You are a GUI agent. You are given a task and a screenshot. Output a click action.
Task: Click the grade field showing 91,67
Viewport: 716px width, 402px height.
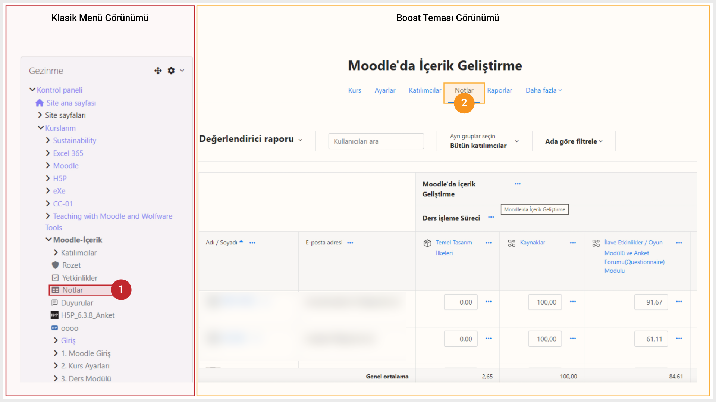(651, 302)
